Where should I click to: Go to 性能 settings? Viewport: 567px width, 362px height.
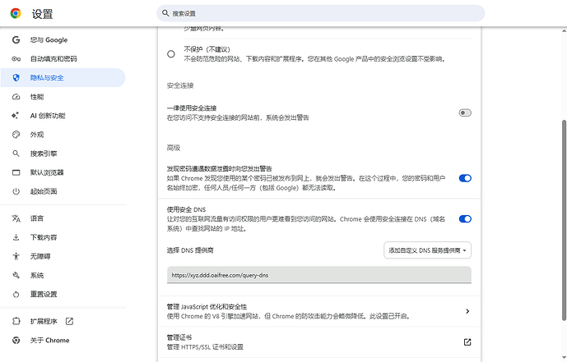click(x=37, y=97)
